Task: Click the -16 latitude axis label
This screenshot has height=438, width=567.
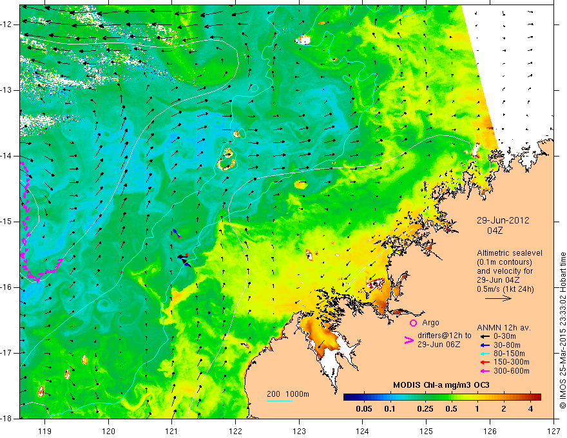Action: coord(6,287)
